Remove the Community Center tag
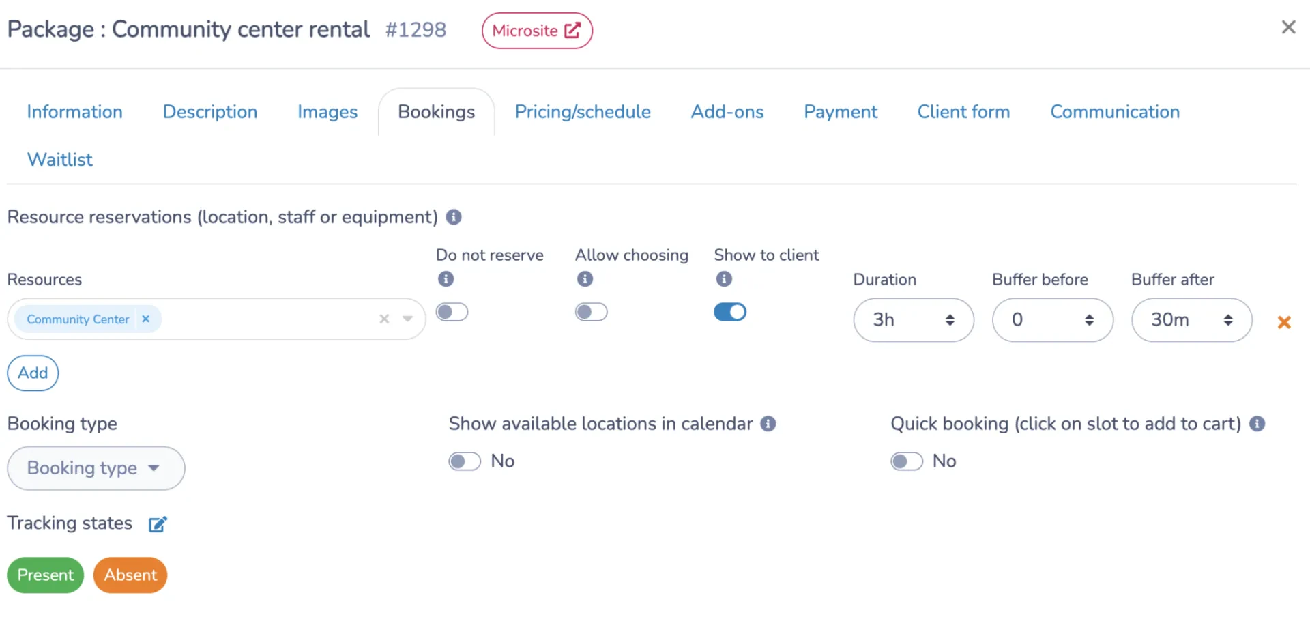This screenshot has height=619, width=1310. tap(145, 319)
